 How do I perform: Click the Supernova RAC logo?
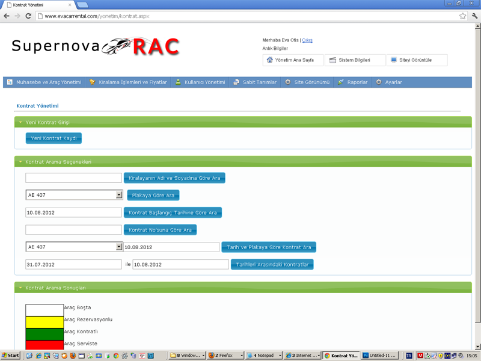pos(96,47)
